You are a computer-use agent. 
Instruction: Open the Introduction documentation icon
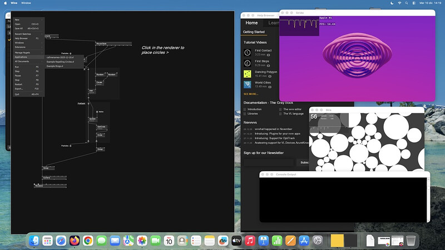coord(245,109)
